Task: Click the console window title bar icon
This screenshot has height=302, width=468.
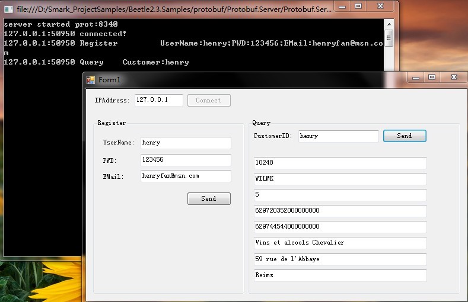Action: pos(9,9)
